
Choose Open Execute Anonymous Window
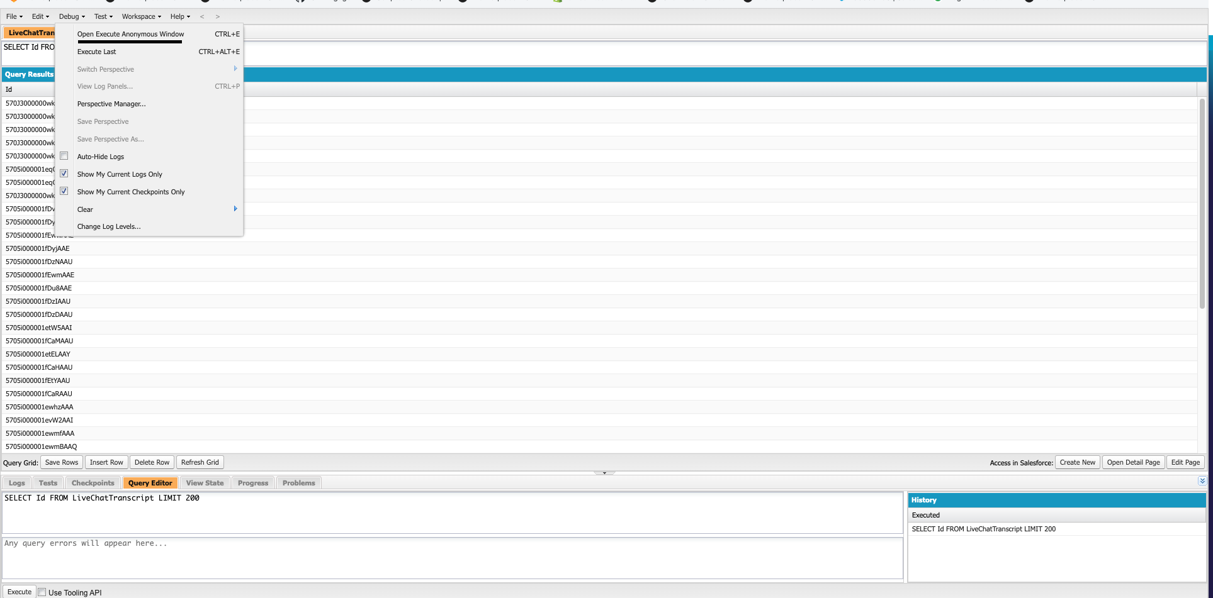(x=149, y=34)
